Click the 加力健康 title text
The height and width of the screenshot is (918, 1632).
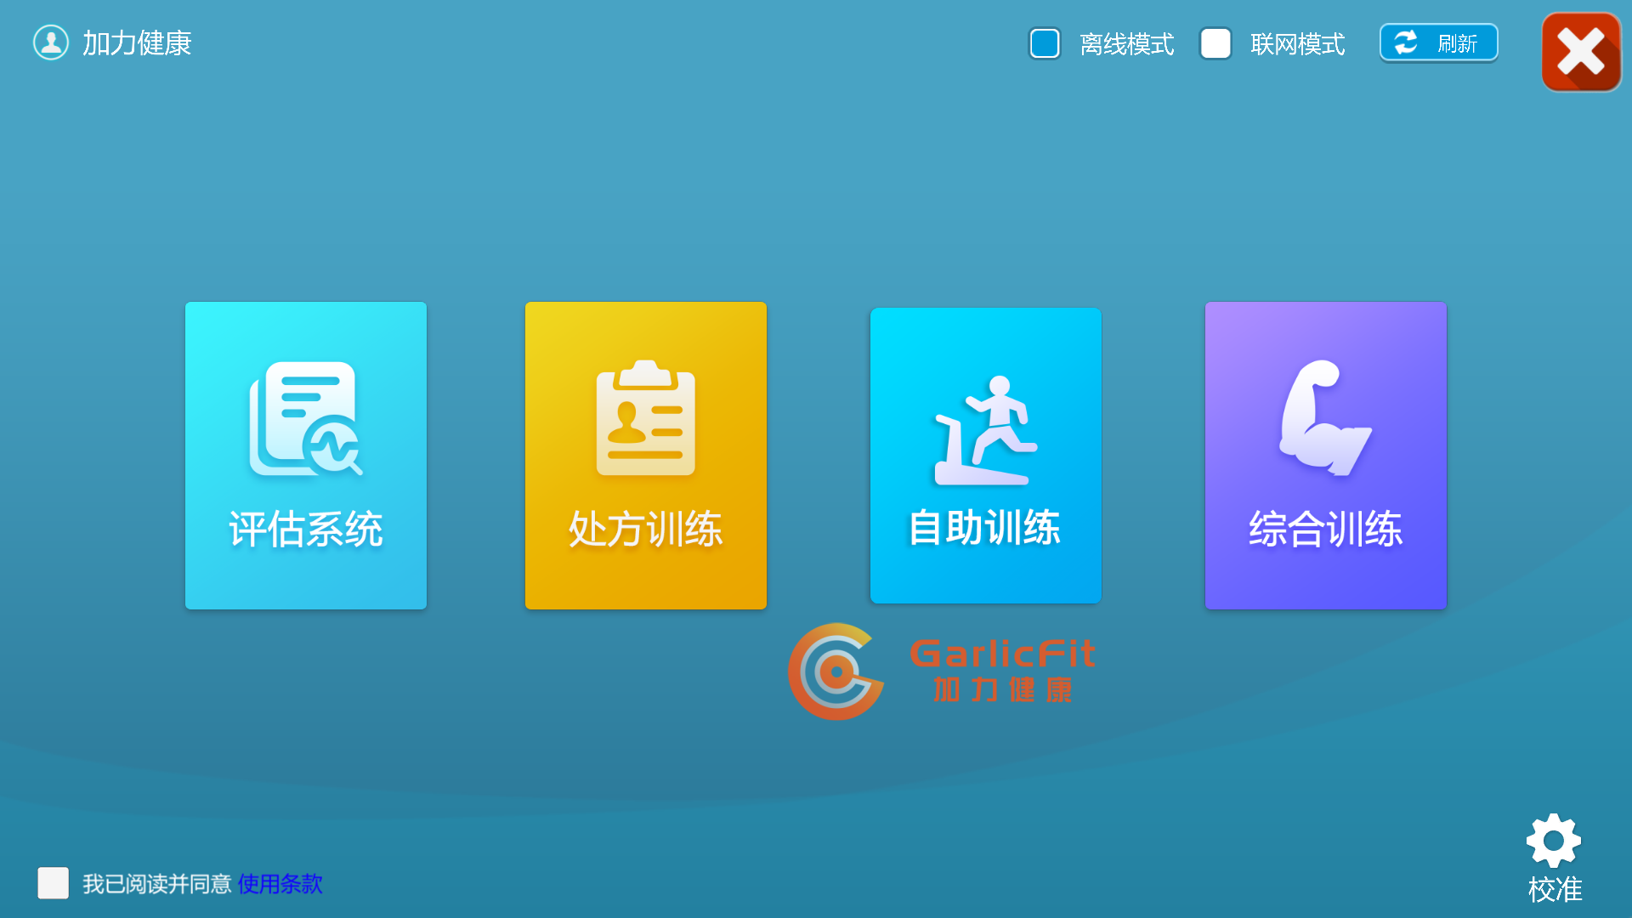point(137,43)
